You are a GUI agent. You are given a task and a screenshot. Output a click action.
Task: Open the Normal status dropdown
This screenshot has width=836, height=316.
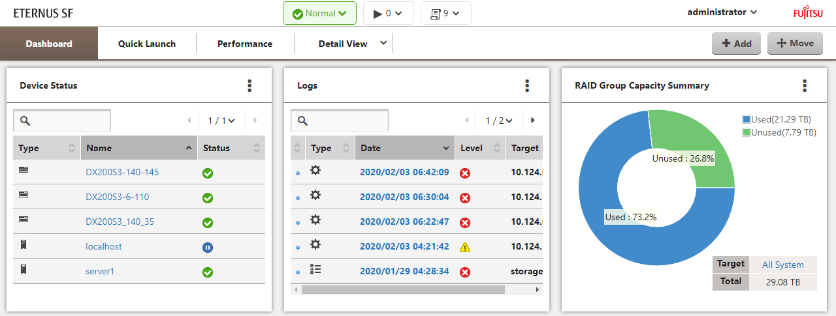click(319, 13)
